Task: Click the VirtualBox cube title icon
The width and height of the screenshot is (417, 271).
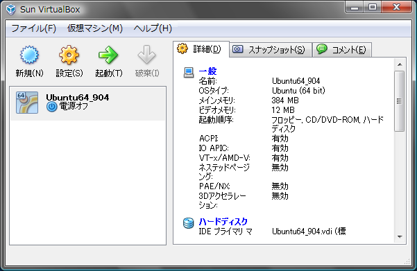Action: 11,9
